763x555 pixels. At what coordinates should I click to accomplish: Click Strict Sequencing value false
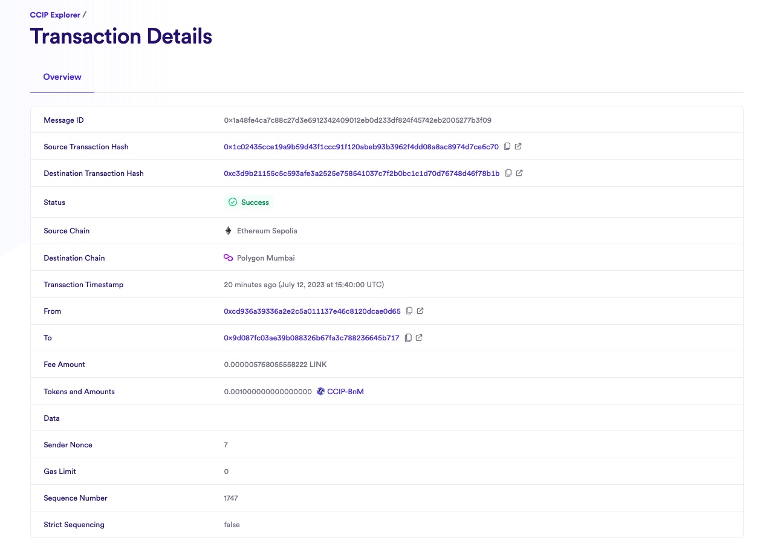[x=232, y=525]
